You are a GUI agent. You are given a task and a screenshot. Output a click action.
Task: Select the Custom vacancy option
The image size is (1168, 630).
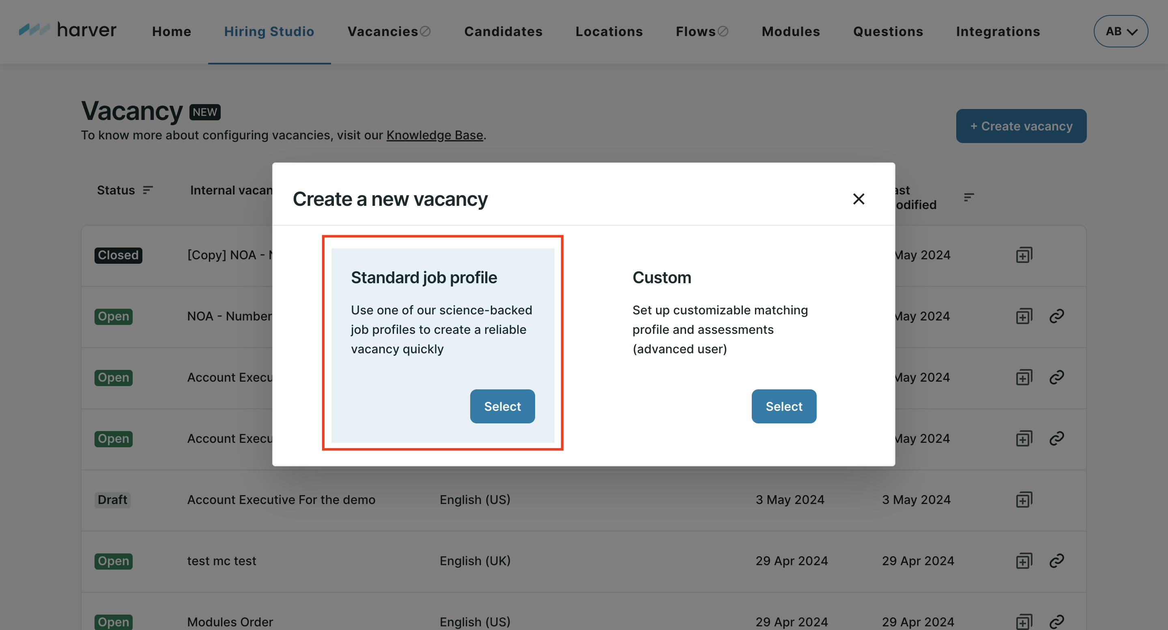[784, 406]
